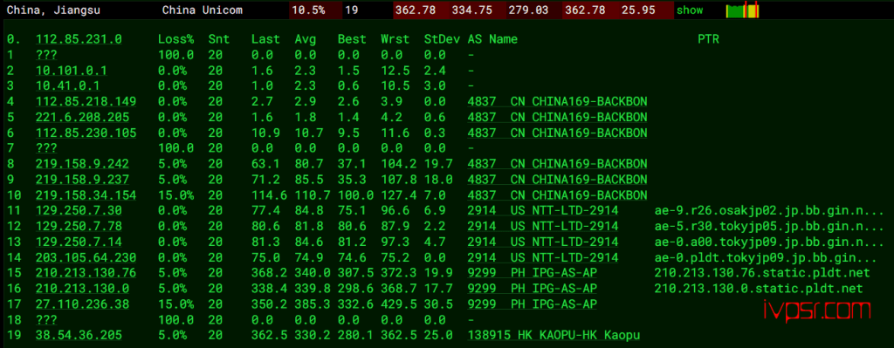Open IP link 219.158.34.154
Viewport: 894px width, 348px height.
click(x=86, y=195)
